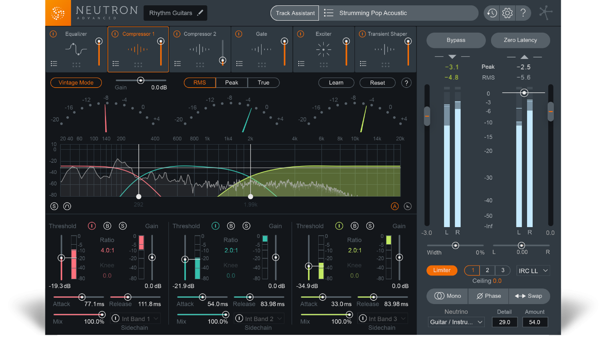Bypass band 1 with B icon
This screenshot has width=606, height=340.
click(107, 226)
